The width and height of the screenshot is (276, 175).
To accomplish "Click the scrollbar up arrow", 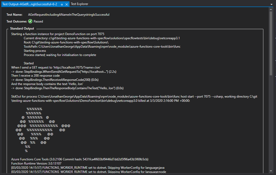I will pyautogui.click(x=271, y=9).
